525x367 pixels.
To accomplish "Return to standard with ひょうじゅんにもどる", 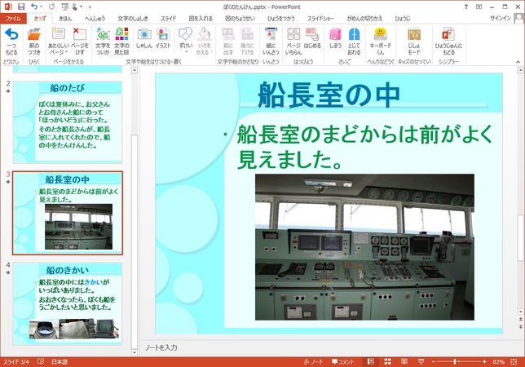I will coord(448,42).
